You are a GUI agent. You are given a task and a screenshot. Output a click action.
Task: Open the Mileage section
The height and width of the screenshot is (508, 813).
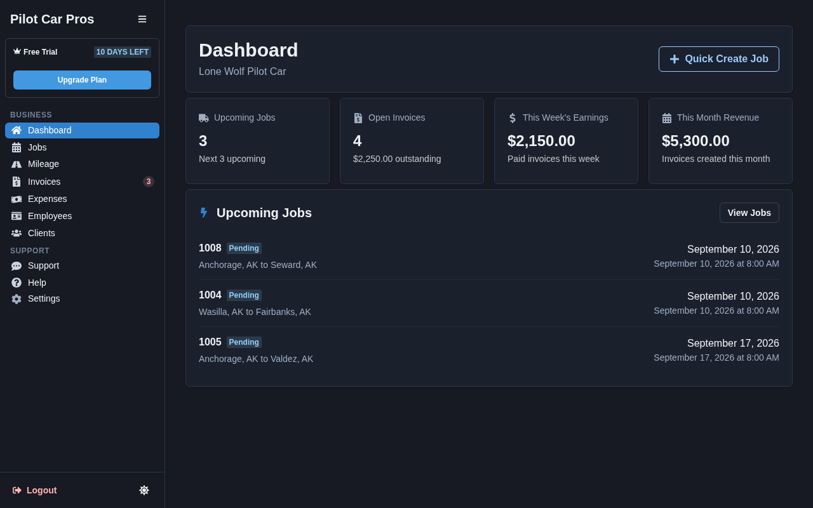[x=82, y=164]
